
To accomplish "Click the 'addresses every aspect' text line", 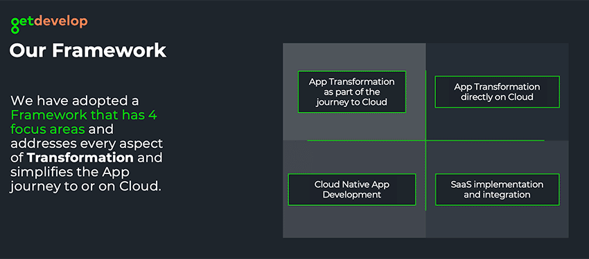I will click(x=87, y=144).
